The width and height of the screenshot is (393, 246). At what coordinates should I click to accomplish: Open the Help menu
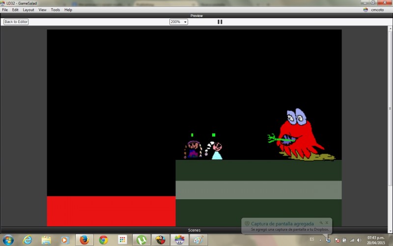68,10
